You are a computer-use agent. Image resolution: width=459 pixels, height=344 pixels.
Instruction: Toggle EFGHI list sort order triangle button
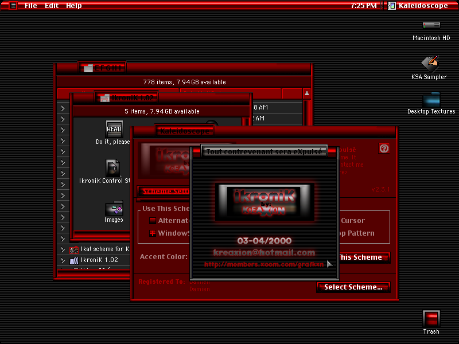307,93
